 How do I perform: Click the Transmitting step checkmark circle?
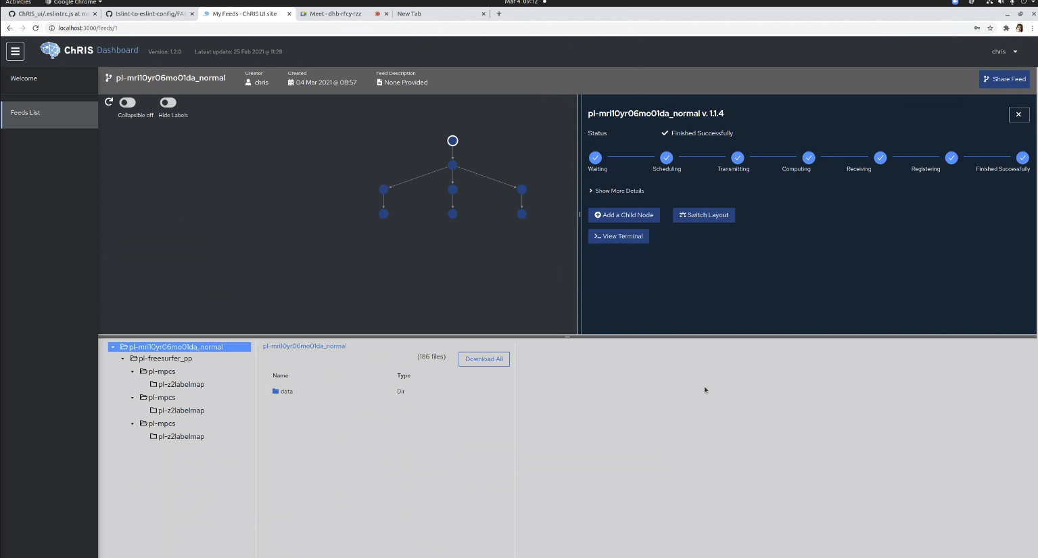(x=738, y=158)
